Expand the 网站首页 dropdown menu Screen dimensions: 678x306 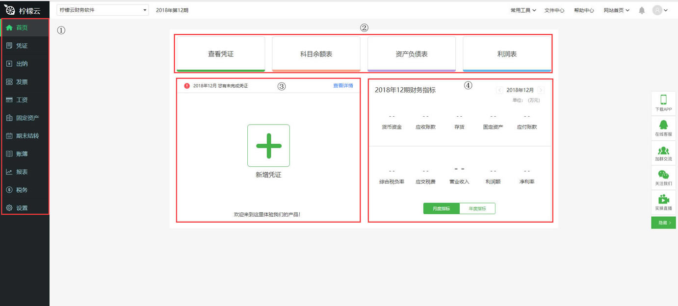(616, 9)
